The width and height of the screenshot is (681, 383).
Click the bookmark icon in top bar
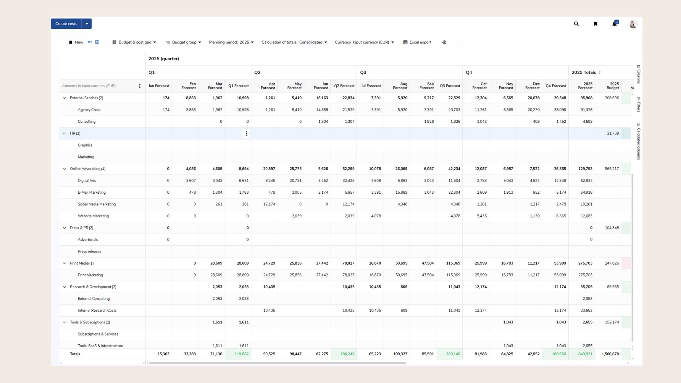(596, 24)
